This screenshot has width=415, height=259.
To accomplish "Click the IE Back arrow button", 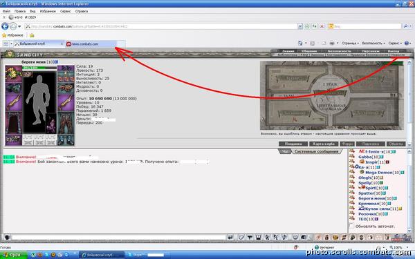I will pos(5,26).
